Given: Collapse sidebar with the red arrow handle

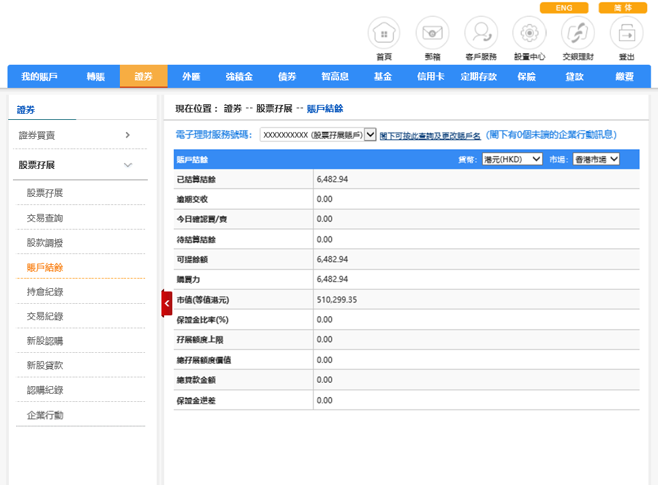Looking at the screenshot, I should pos(167,303).
